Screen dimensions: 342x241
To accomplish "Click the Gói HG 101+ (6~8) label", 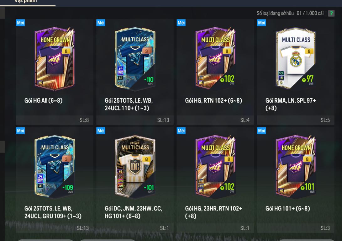I will tap(287, 208).
